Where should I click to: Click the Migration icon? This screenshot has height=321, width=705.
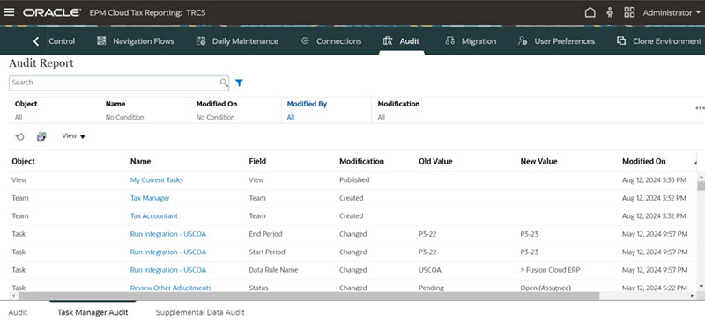[449, 41]
